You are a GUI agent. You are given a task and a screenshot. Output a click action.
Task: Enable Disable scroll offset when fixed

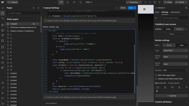coord(156,79)
